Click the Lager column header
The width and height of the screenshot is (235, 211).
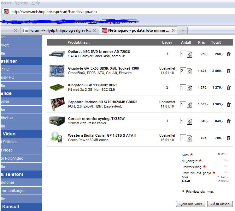[x=167, y=42]
